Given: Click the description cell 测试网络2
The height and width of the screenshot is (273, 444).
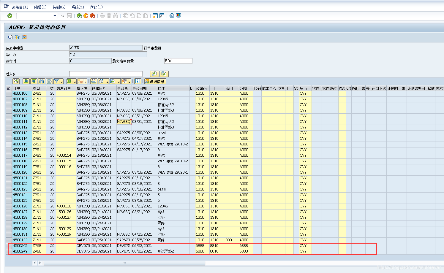Looking at the screenshot, I should (173, 251).
